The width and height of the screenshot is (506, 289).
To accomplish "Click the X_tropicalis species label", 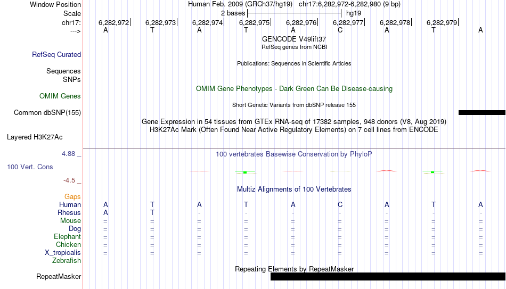I will (63, 253).
